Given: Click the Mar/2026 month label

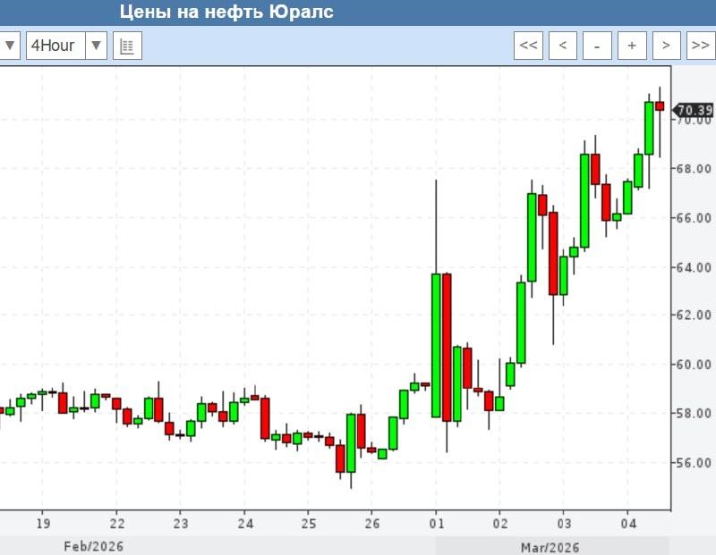Looking at the screenshot, I should coord(550,547).
